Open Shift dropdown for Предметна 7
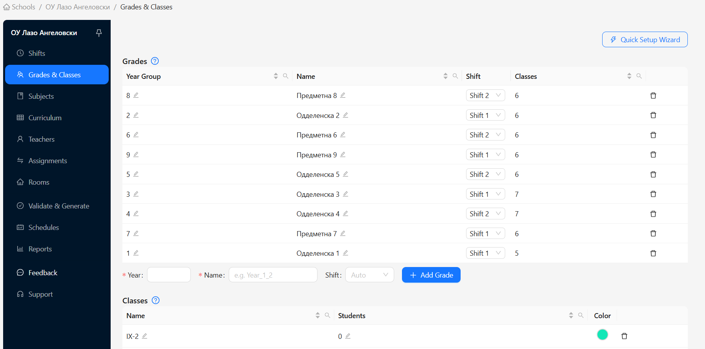The width and height of the screenshot is (705, 349). pos(486,233)
